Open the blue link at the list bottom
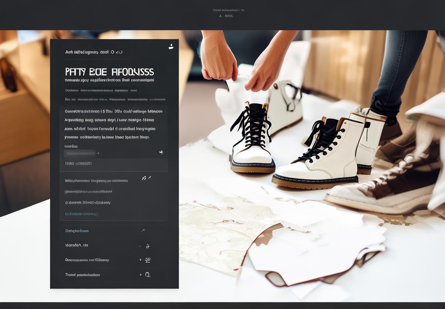The image size is (445, 309). 82,214
